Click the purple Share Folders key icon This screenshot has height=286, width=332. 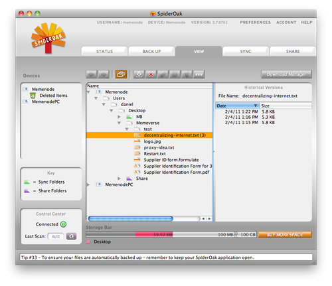click(27, 191)
